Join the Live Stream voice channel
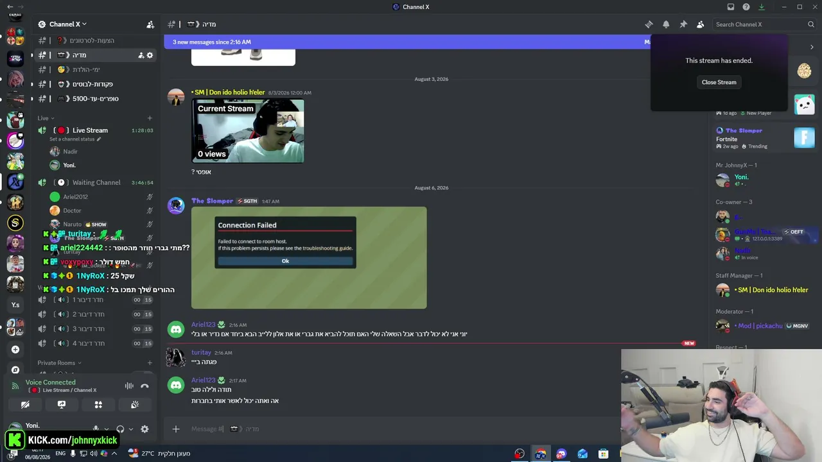This screenshot has height=462, width=822. [96, 130]
